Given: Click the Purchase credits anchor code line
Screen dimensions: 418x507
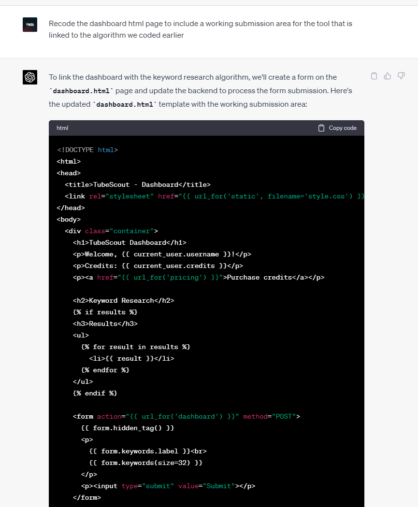Looking at the screenshot, I should tap(198, 278).
